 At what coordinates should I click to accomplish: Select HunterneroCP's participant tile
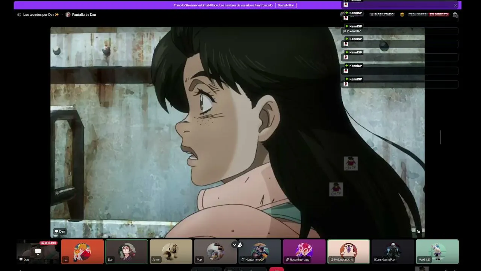pyautogui.click(x=260, y=251)
